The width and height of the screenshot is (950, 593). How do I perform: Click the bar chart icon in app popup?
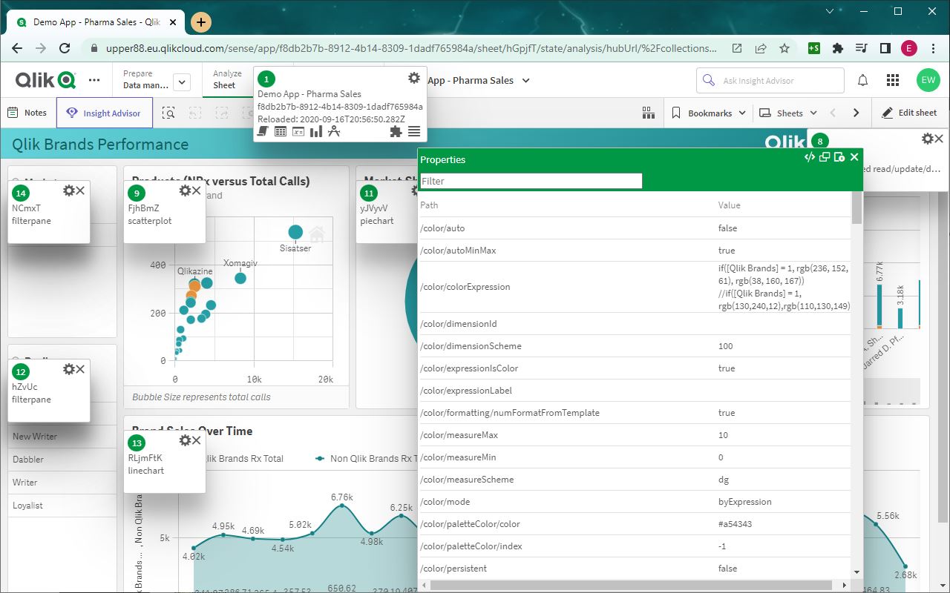point(316,131)
